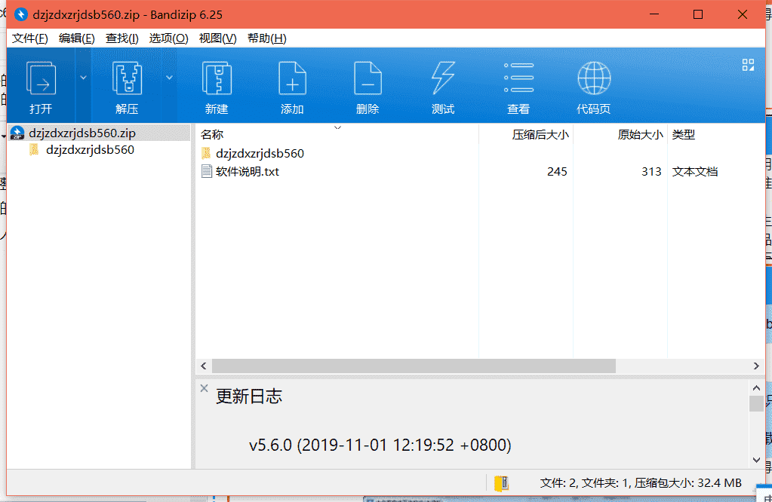Close the 更新日志 panel
772x502 pixels.
pos(205,388)
